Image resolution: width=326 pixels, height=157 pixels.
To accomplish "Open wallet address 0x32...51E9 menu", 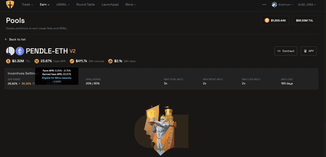I will click(307, 5).
